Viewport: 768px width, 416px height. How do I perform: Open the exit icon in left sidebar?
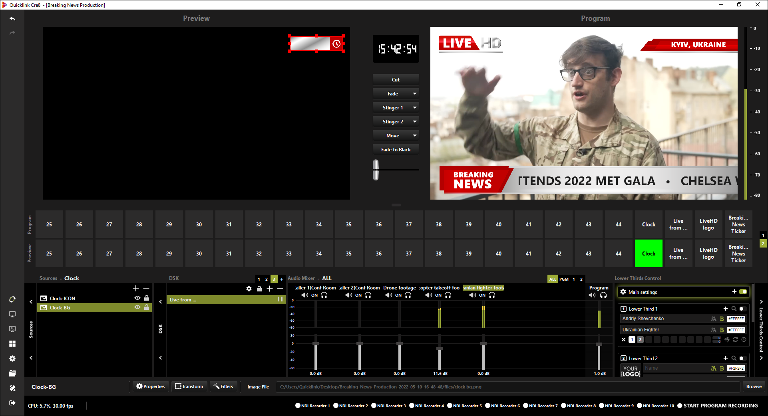coord(12,403)
